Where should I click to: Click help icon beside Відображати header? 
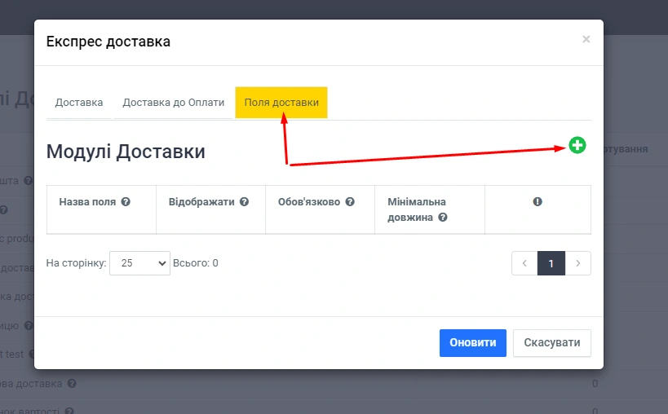point(244,201)
